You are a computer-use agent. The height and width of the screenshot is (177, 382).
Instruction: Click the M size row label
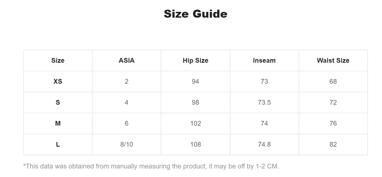58,123
